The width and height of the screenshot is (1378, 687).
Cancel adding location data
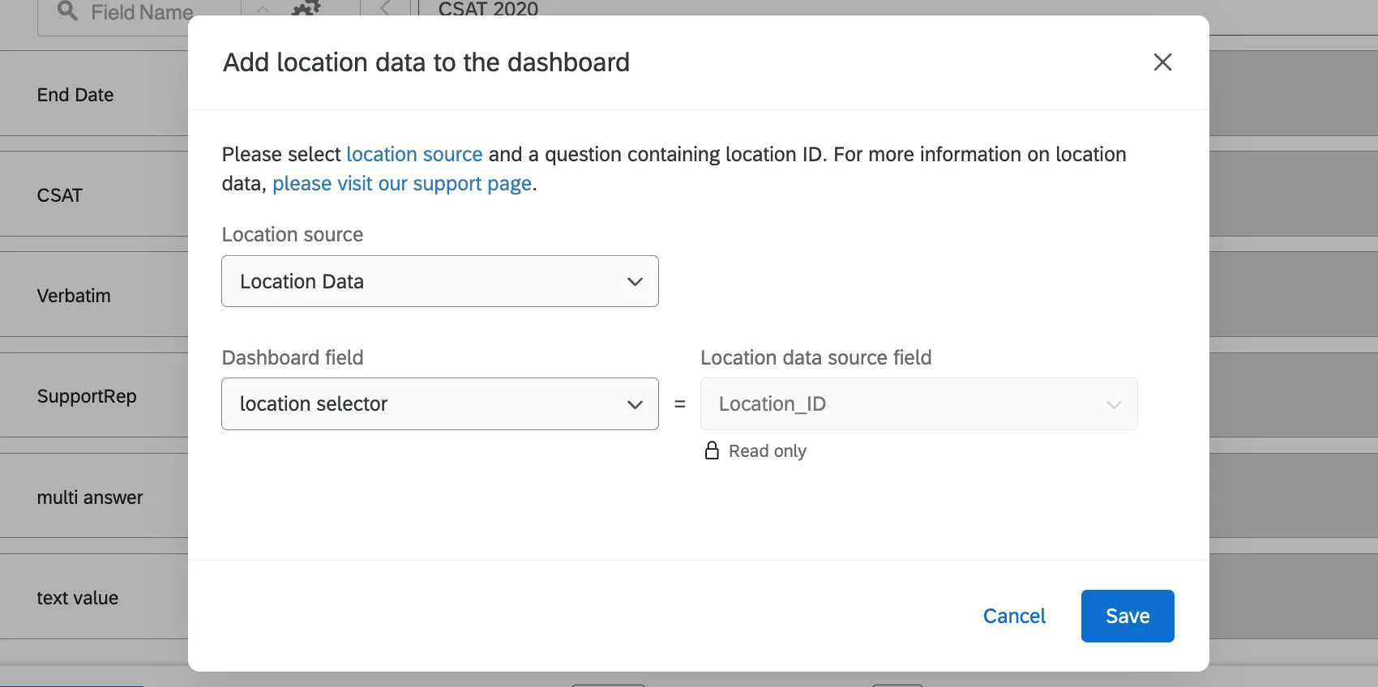[1014, 616]
